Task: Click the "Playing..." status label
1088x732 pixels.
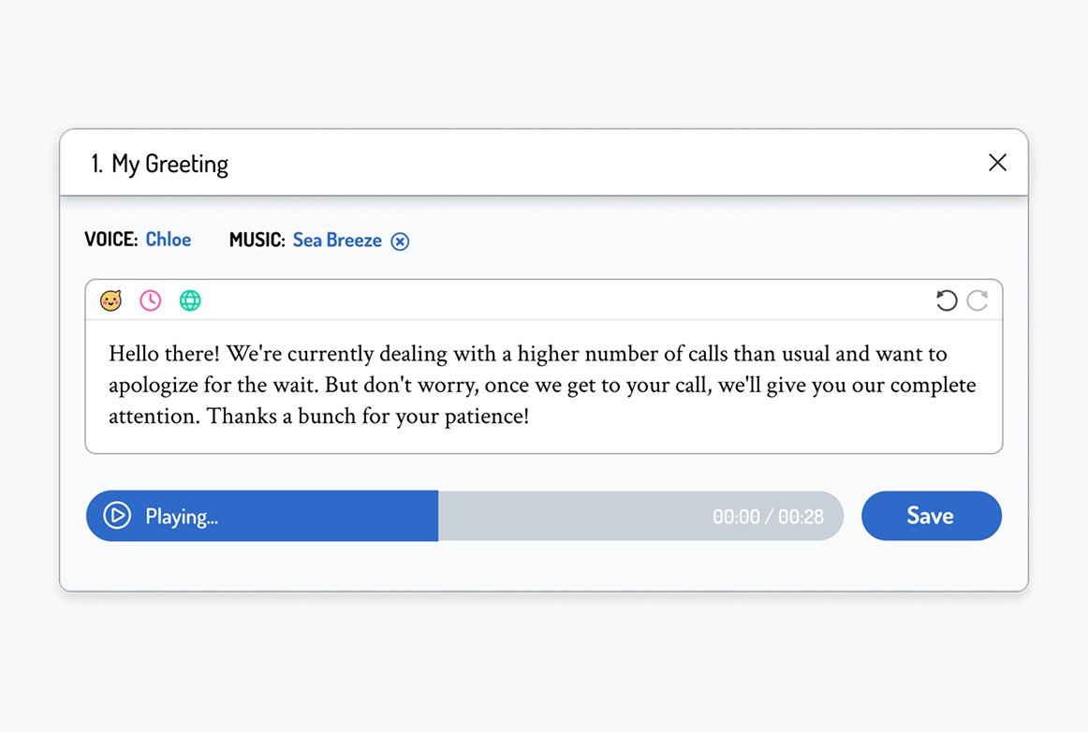Action: coord(182,517)
